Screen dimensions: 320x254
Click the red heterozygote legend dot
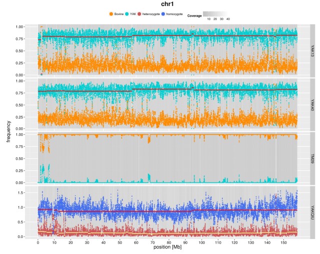(x=139, y=14)
